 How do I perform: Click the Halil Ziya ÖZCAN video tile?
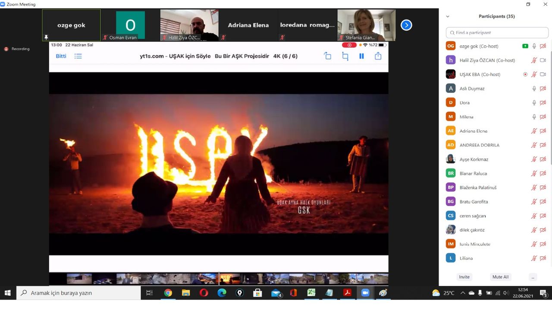pyautogui.click(x=189, y=25)
